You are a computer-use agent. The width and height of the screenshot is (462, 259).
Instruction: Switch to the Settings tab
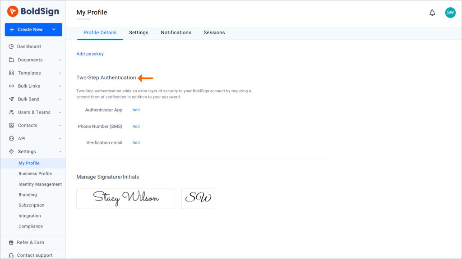coord(139,33)
